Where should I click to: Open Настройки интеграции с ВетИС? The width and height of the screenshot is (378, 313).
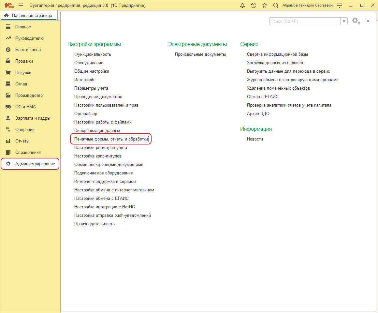tap(104, 207)
